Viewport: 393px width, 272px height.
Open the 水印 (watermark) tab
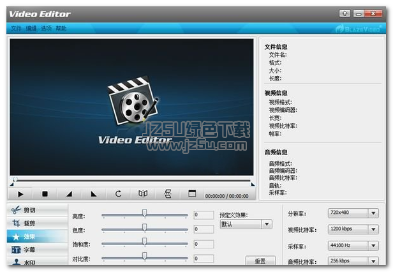38,261
